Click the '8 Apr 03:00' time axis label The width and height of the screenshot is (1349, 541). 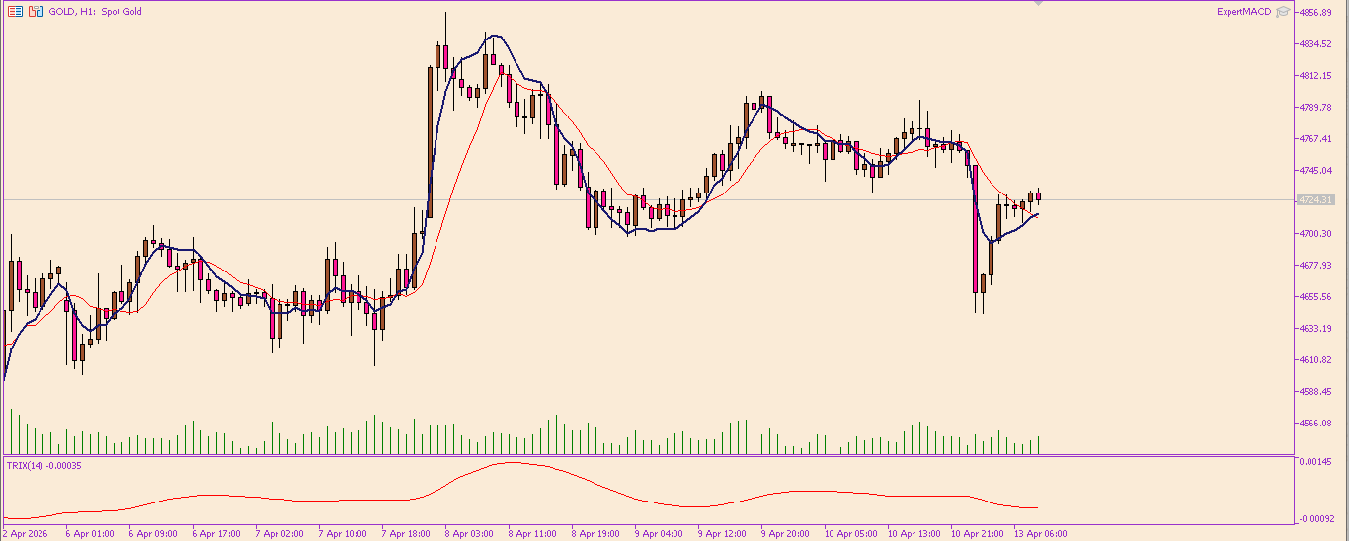[x=469, y=534]
